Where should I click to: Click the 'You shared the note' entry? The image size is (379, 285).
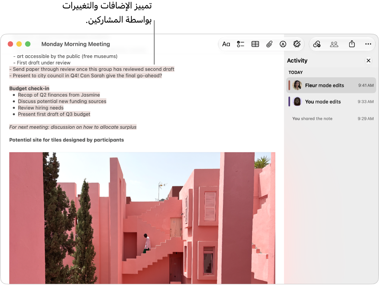[333, 119]
